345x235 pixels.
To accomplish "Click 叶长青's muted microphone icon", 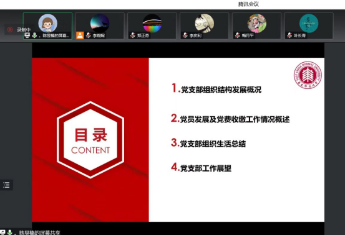I will coord(289,35).
